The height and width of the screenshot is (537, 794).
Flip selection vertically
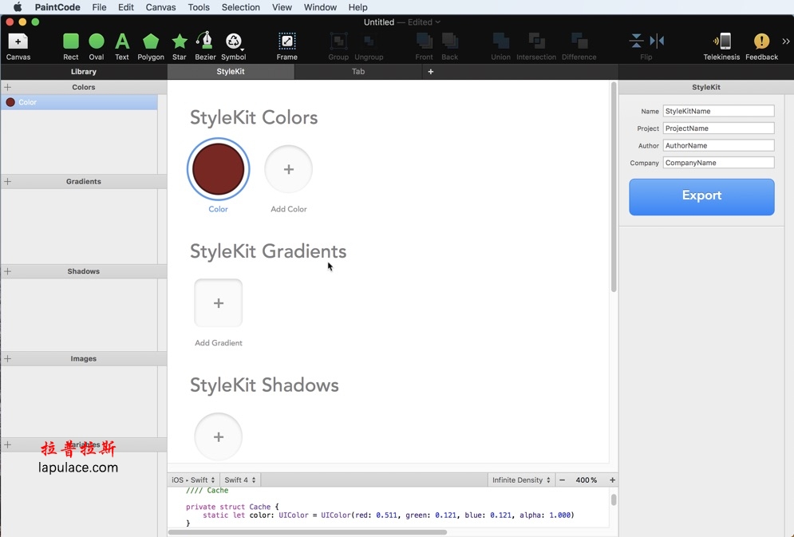(x=636, y=41)
